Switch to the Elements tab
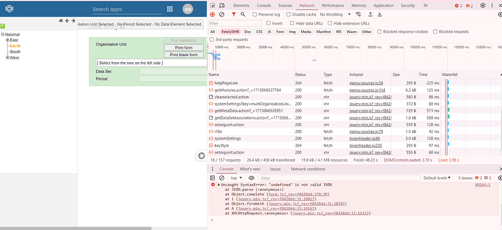The image size is (502, 230). (x=241, y=6)
